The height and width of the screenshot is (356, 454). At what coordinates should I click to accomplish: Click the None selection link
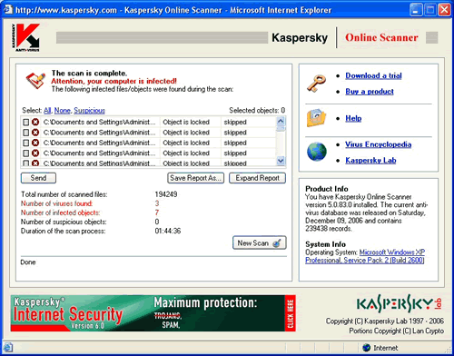point(62,111)
